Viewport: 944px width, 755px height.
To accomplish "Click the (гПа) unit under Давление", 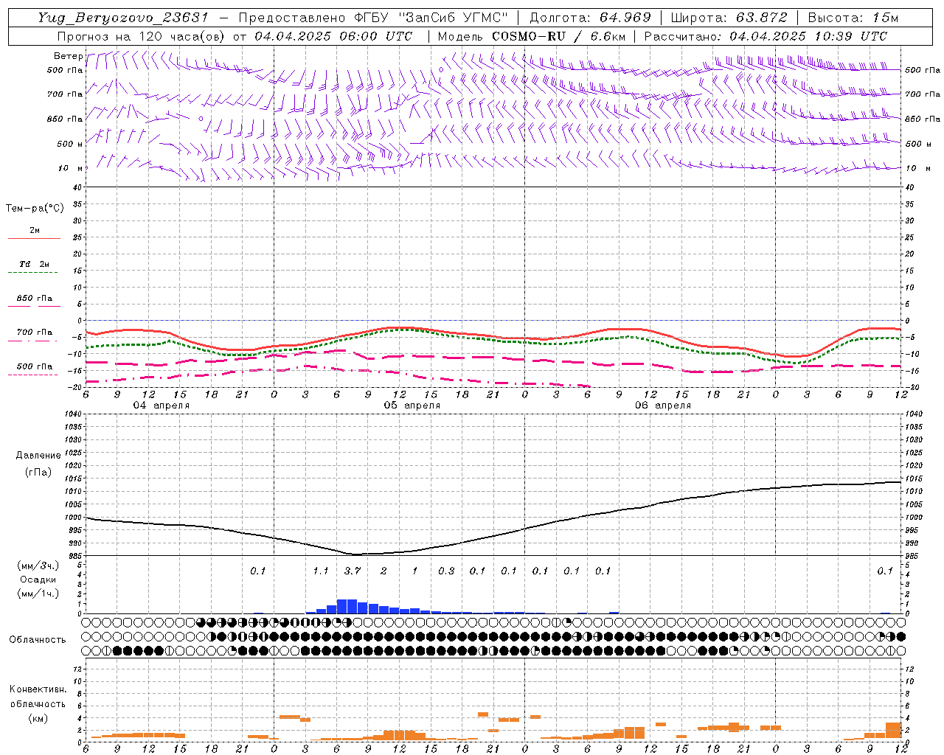I will pyautogui.click(x=38, y=472).
